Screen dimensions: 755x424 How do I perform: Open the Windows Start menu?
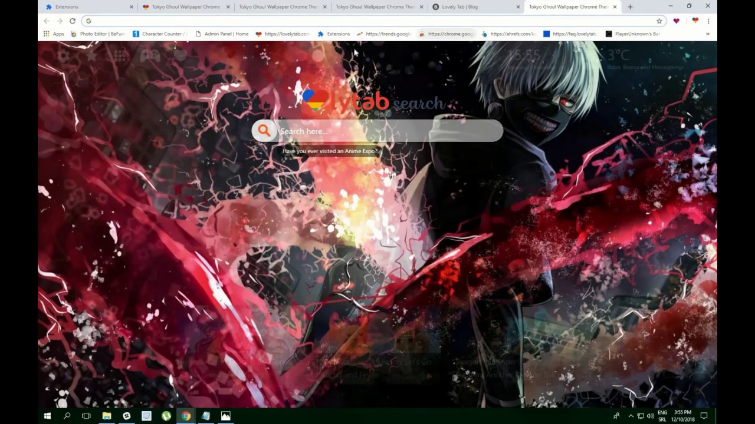[47, 416]
